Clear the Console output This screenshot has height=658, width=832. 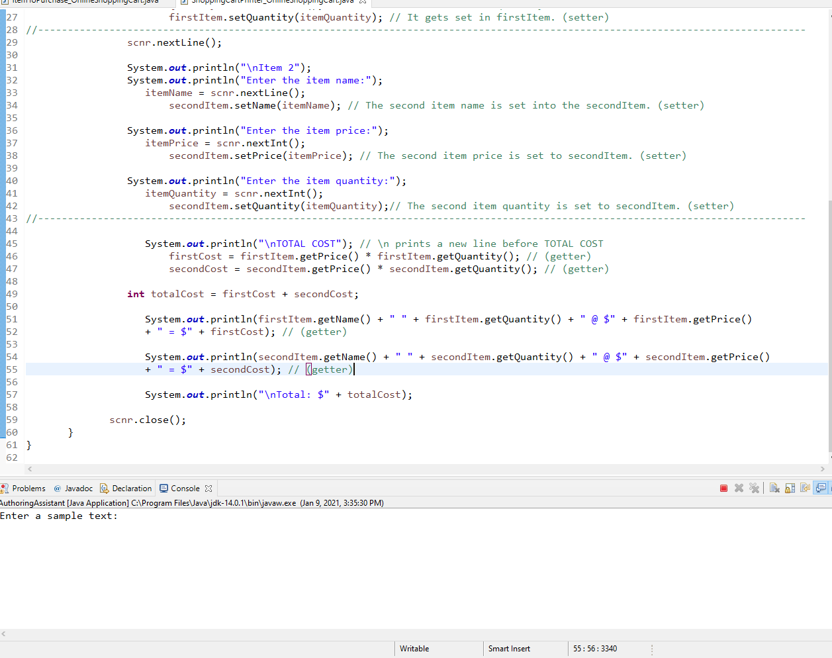click(774, 488)
